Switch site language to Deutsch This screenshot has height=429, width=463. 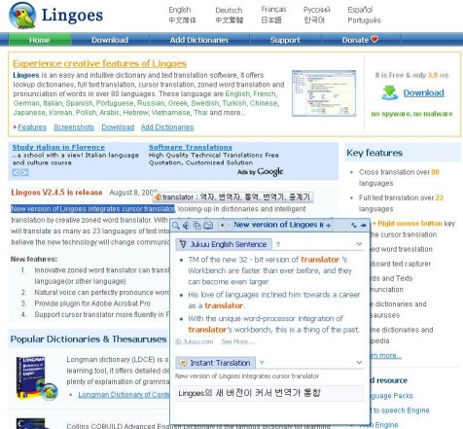click(229, 10)
